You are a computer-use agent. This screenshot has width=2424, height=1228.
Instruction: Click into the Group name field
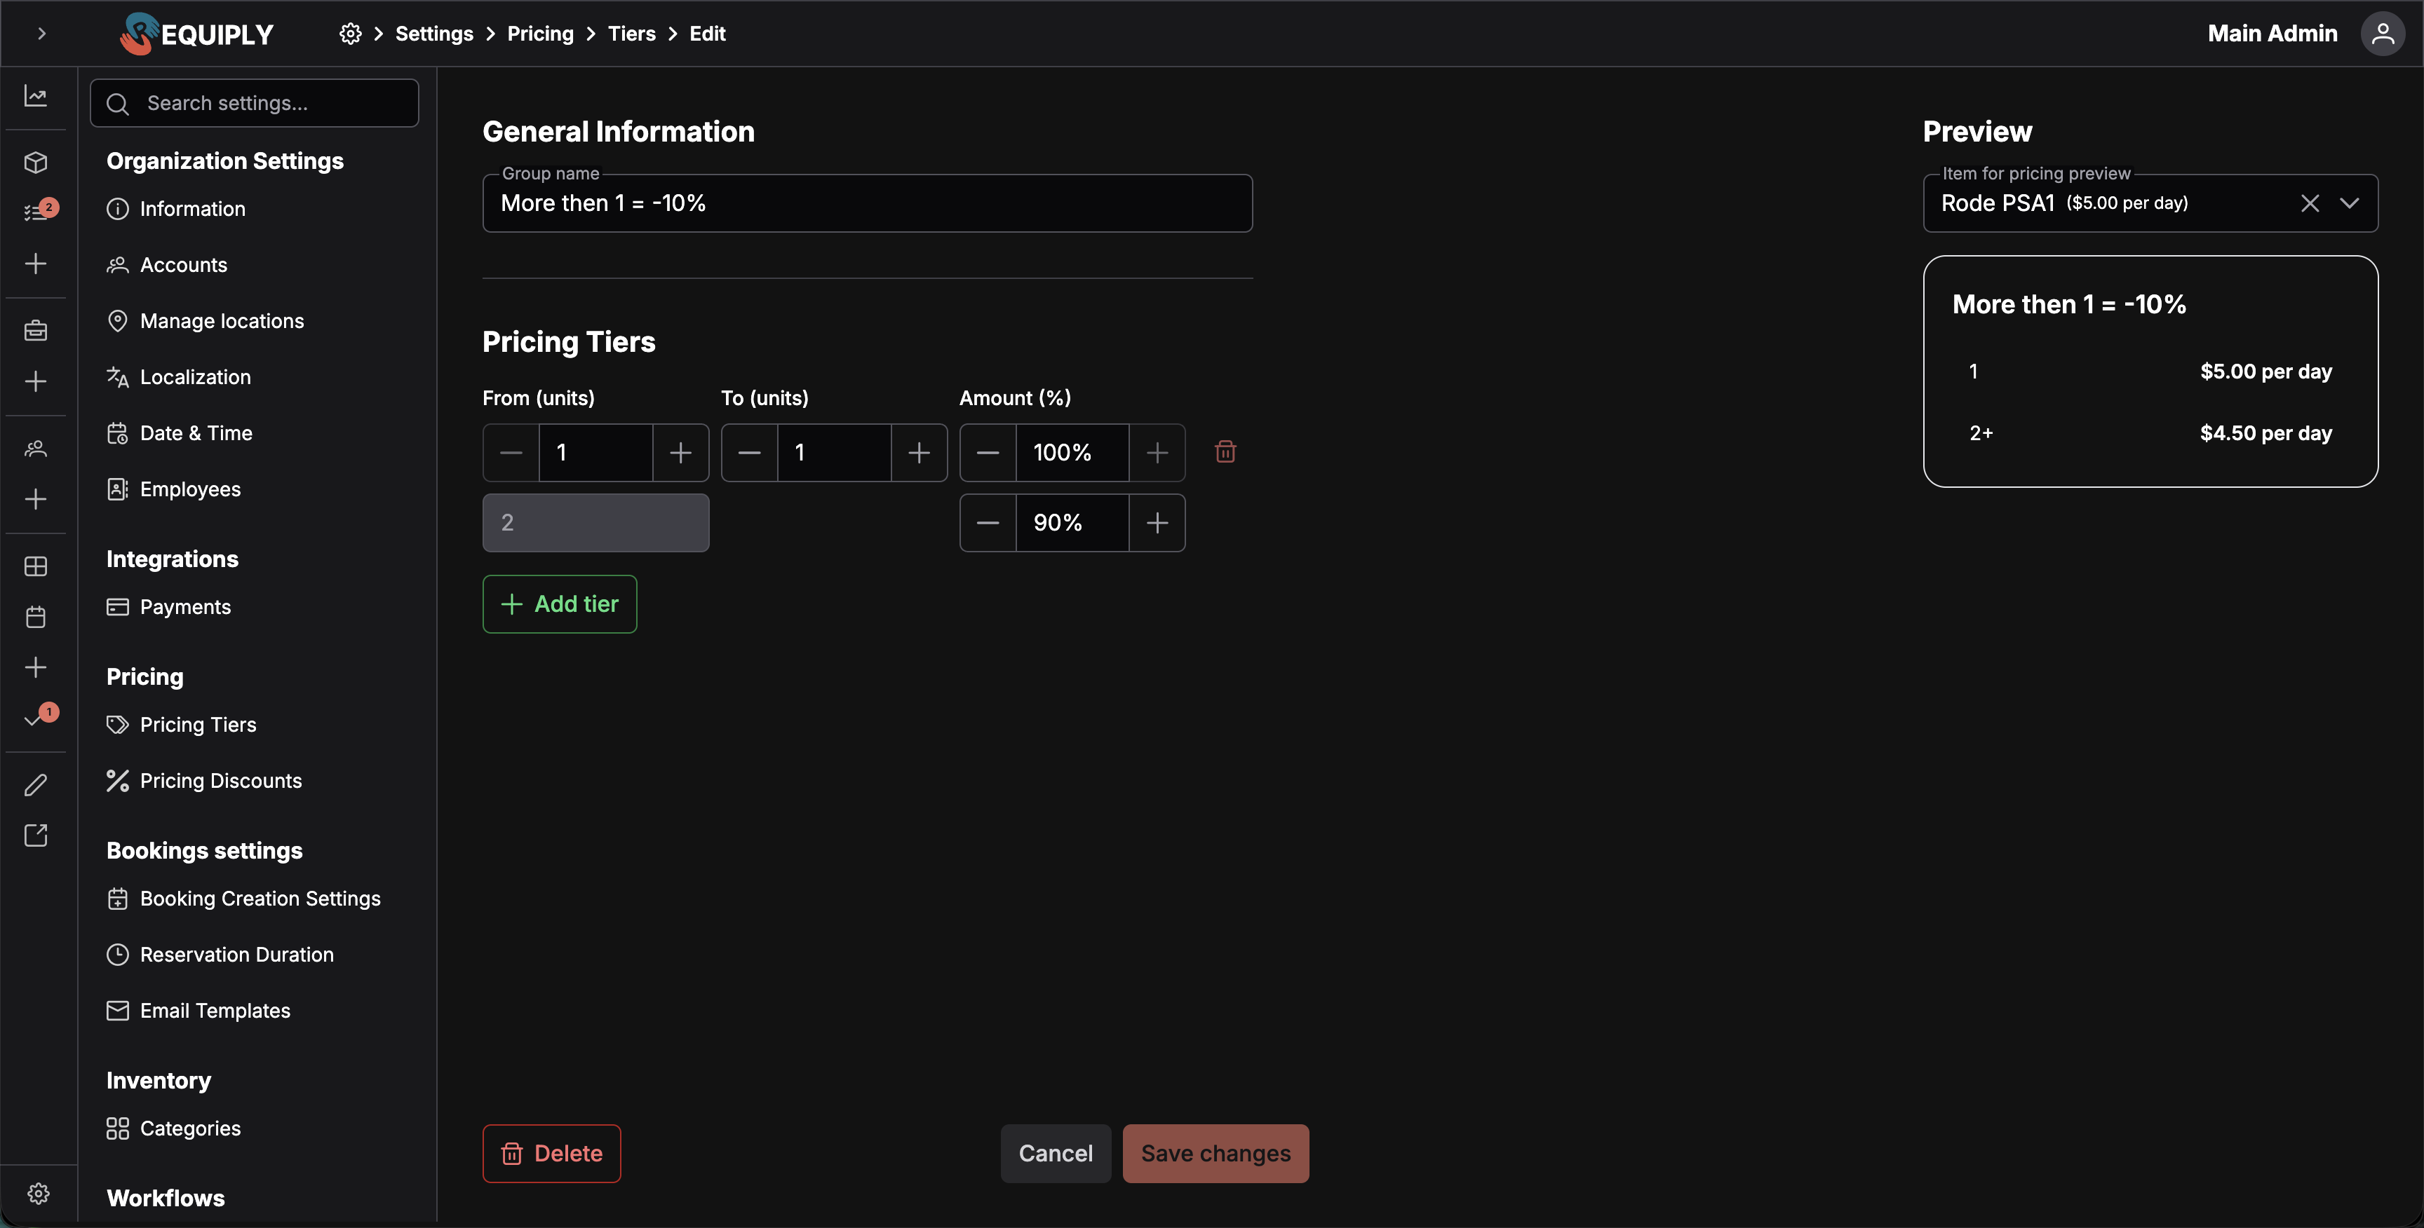point(868,203)
